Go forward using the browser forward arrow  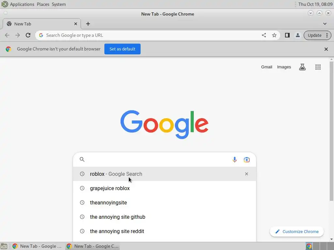[18, 35]
